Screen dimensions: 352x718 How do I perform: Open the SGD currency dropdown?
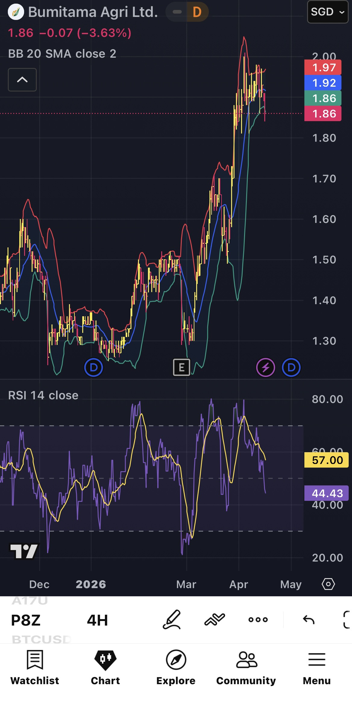click(328, 12)
